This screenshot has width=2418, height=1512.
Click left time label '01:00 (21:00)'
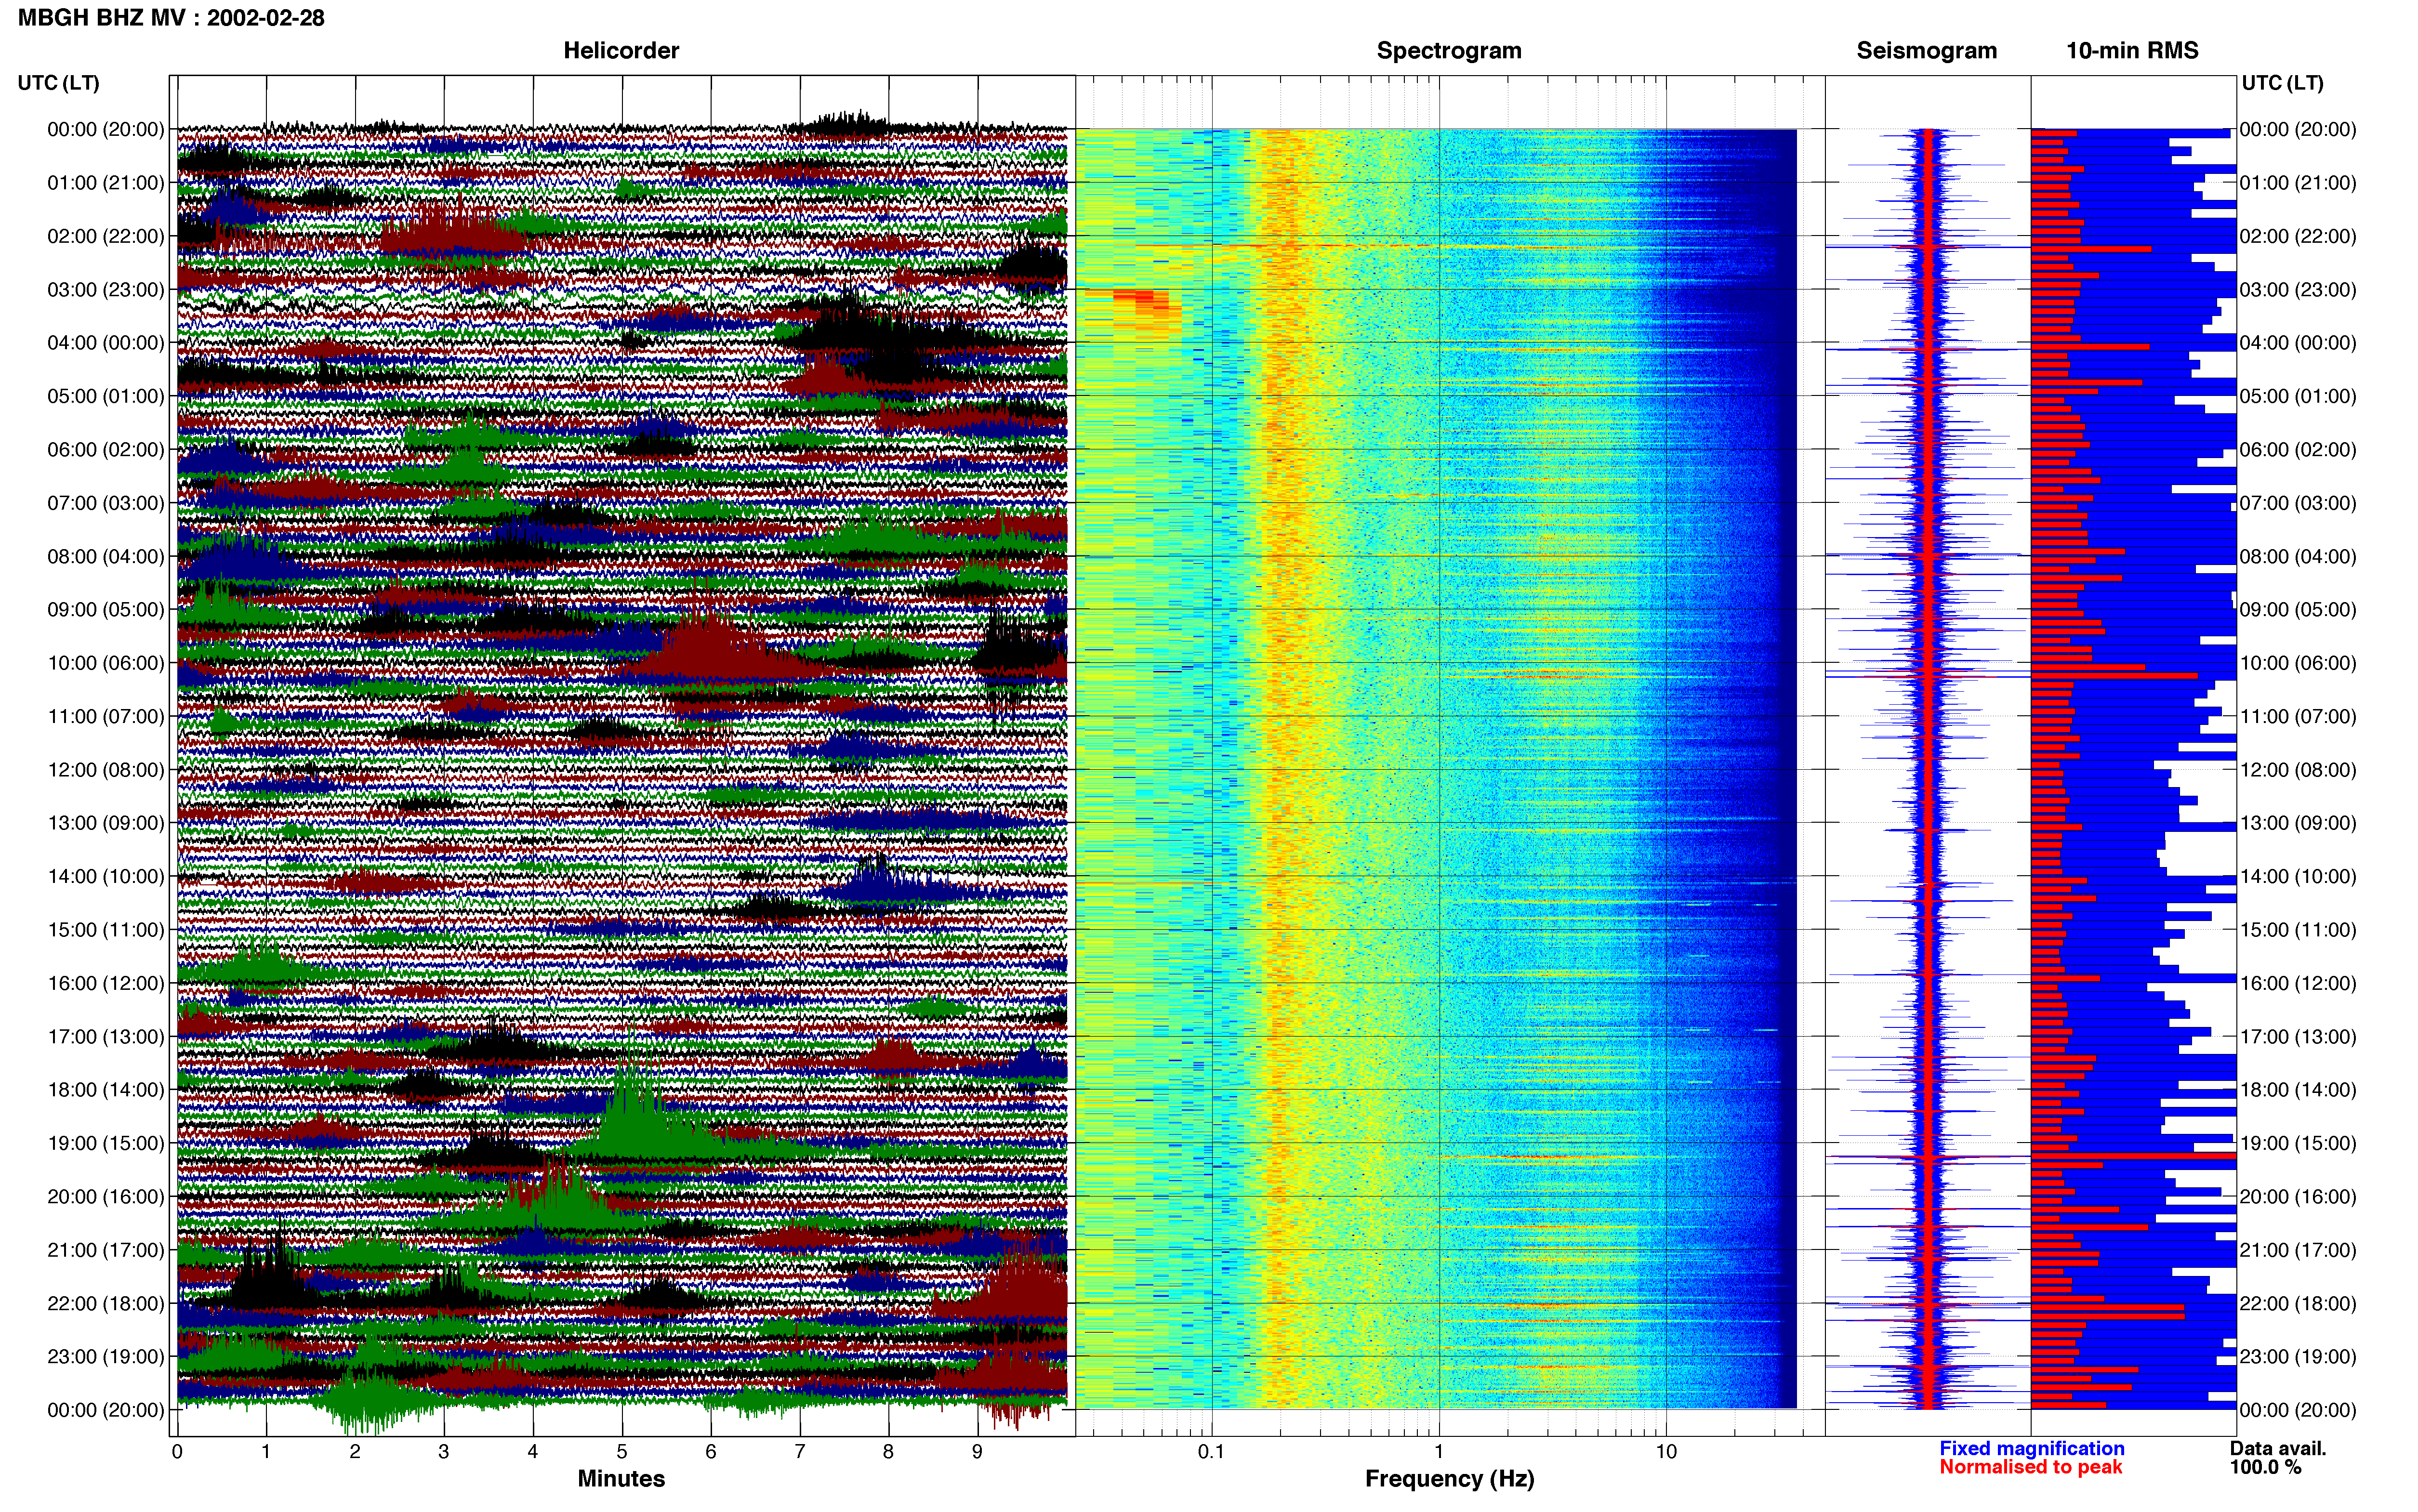coord(105,183)
